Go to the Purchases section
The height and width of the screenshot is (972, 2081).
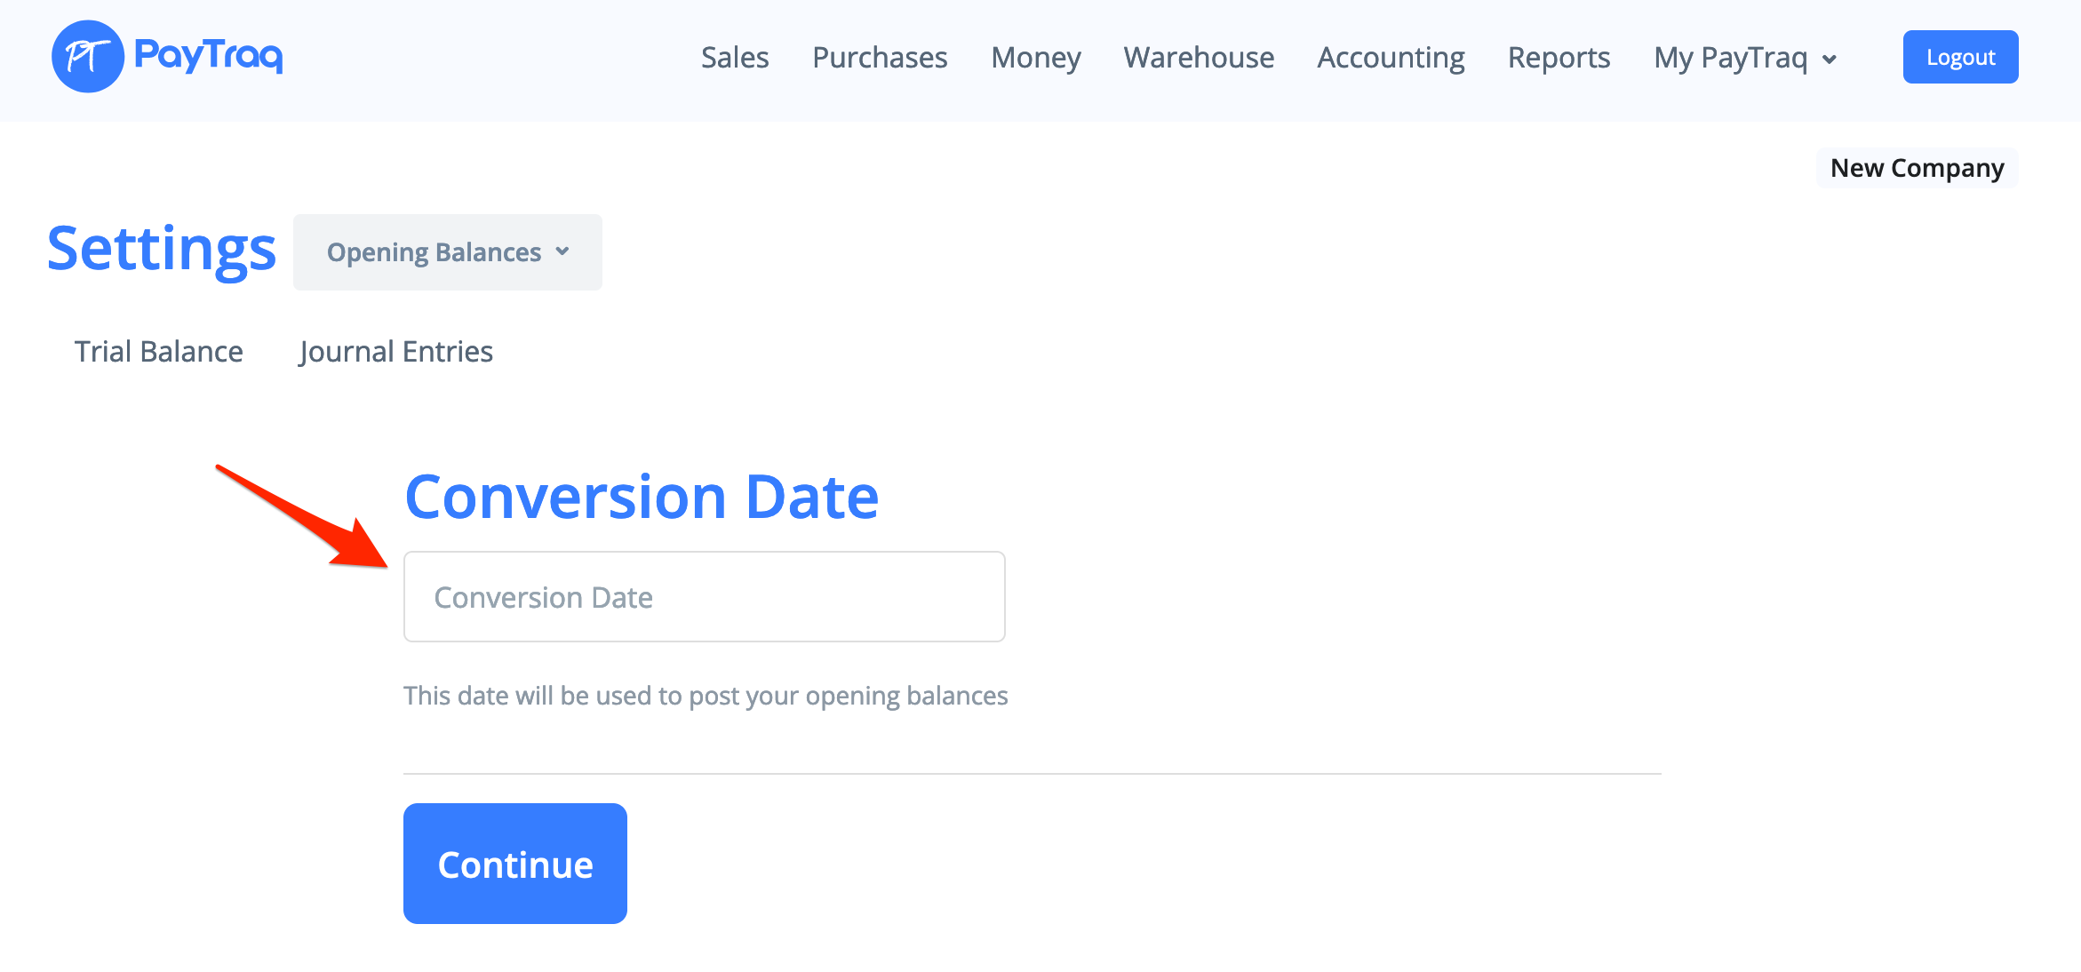click(880, 58)
